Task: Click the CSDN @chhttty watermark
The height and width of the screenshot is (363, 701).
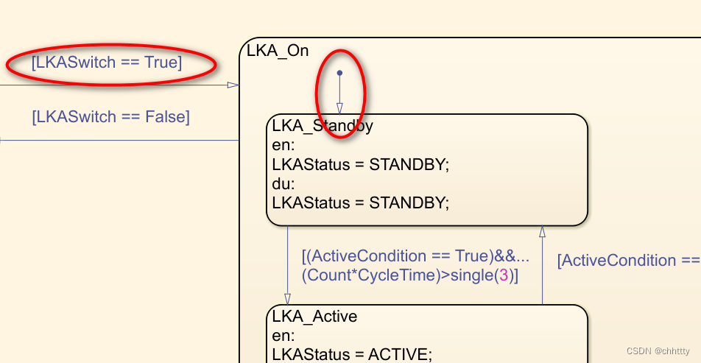Action: [654, 352]
